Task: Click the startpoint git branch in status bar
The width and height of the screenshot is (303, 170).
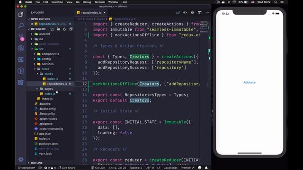Action: point(27,168)
